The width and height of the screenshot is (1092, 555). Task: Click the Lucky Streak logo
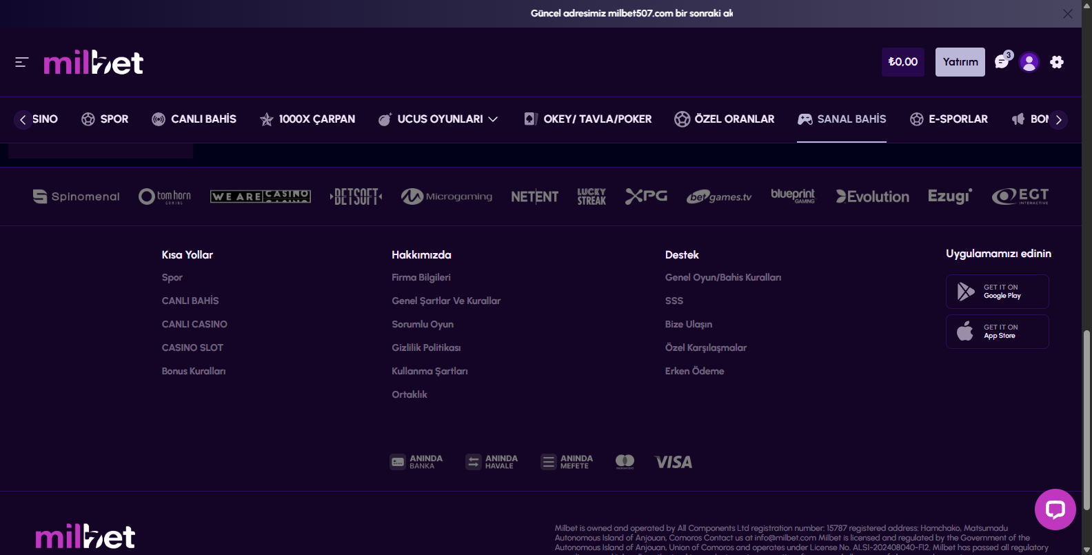(591, 196)
